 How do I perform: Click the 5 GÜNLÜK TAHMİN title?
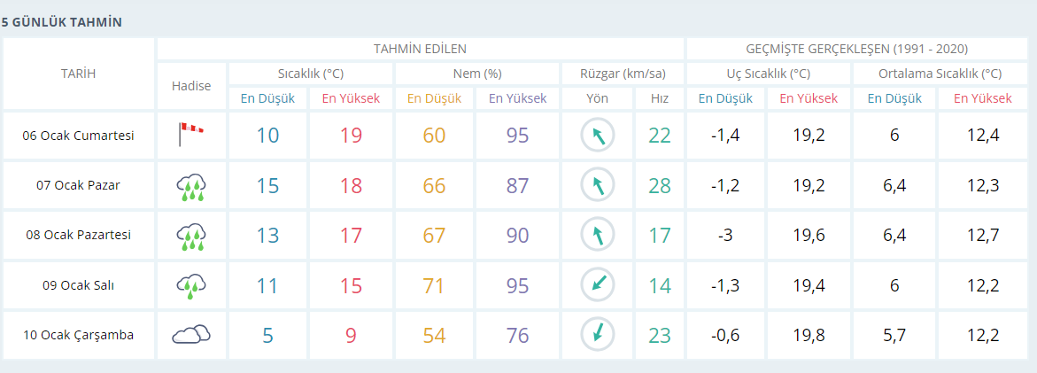coord(61,22)
